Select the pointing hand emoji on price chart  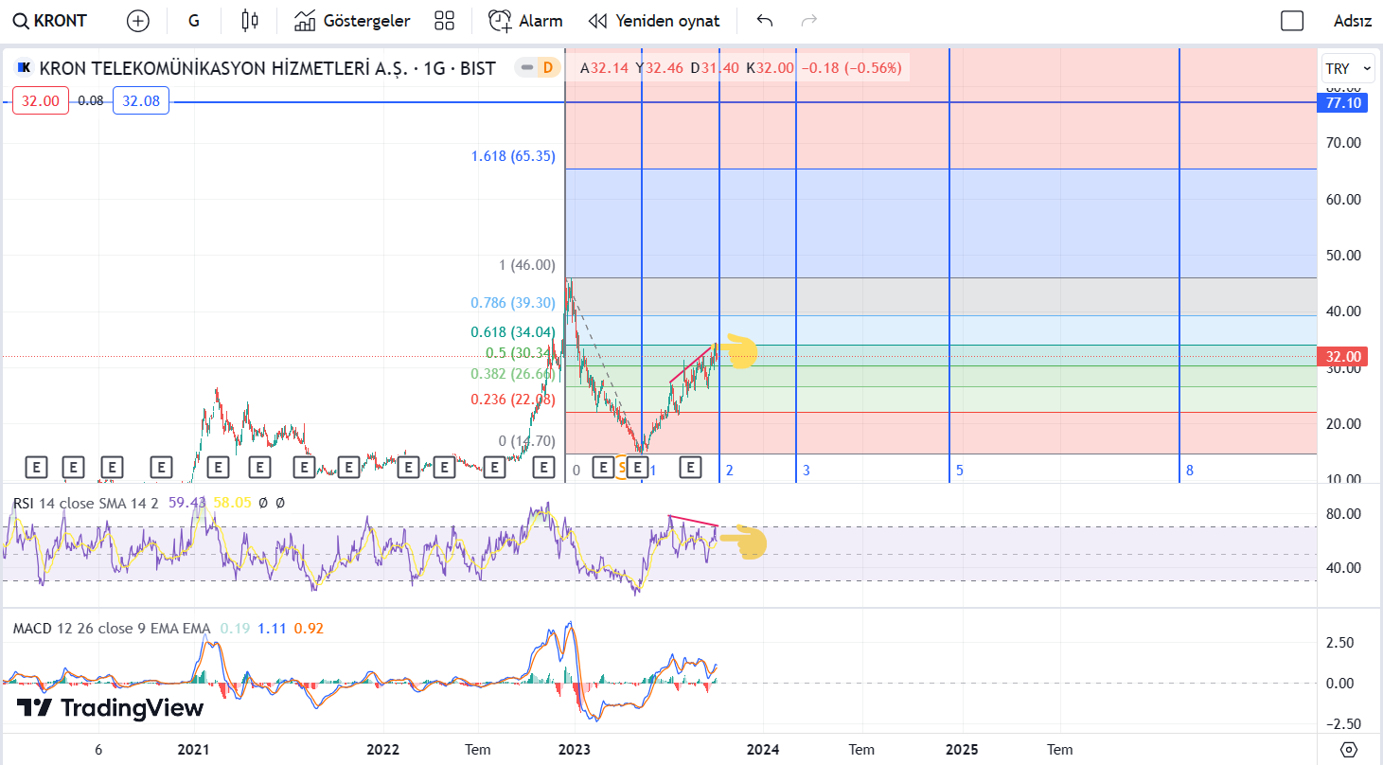click(738, 350)
